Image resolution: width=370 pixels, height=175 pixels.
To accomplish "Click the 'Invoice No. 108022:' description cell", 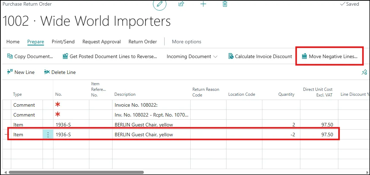I will pyautogui.click(x=151, y=105).
